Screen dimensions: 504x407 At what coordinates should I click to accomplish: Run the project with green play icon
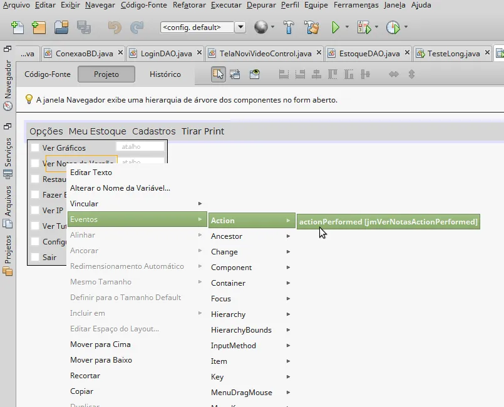pyautogui.click(x=336, y=27)
